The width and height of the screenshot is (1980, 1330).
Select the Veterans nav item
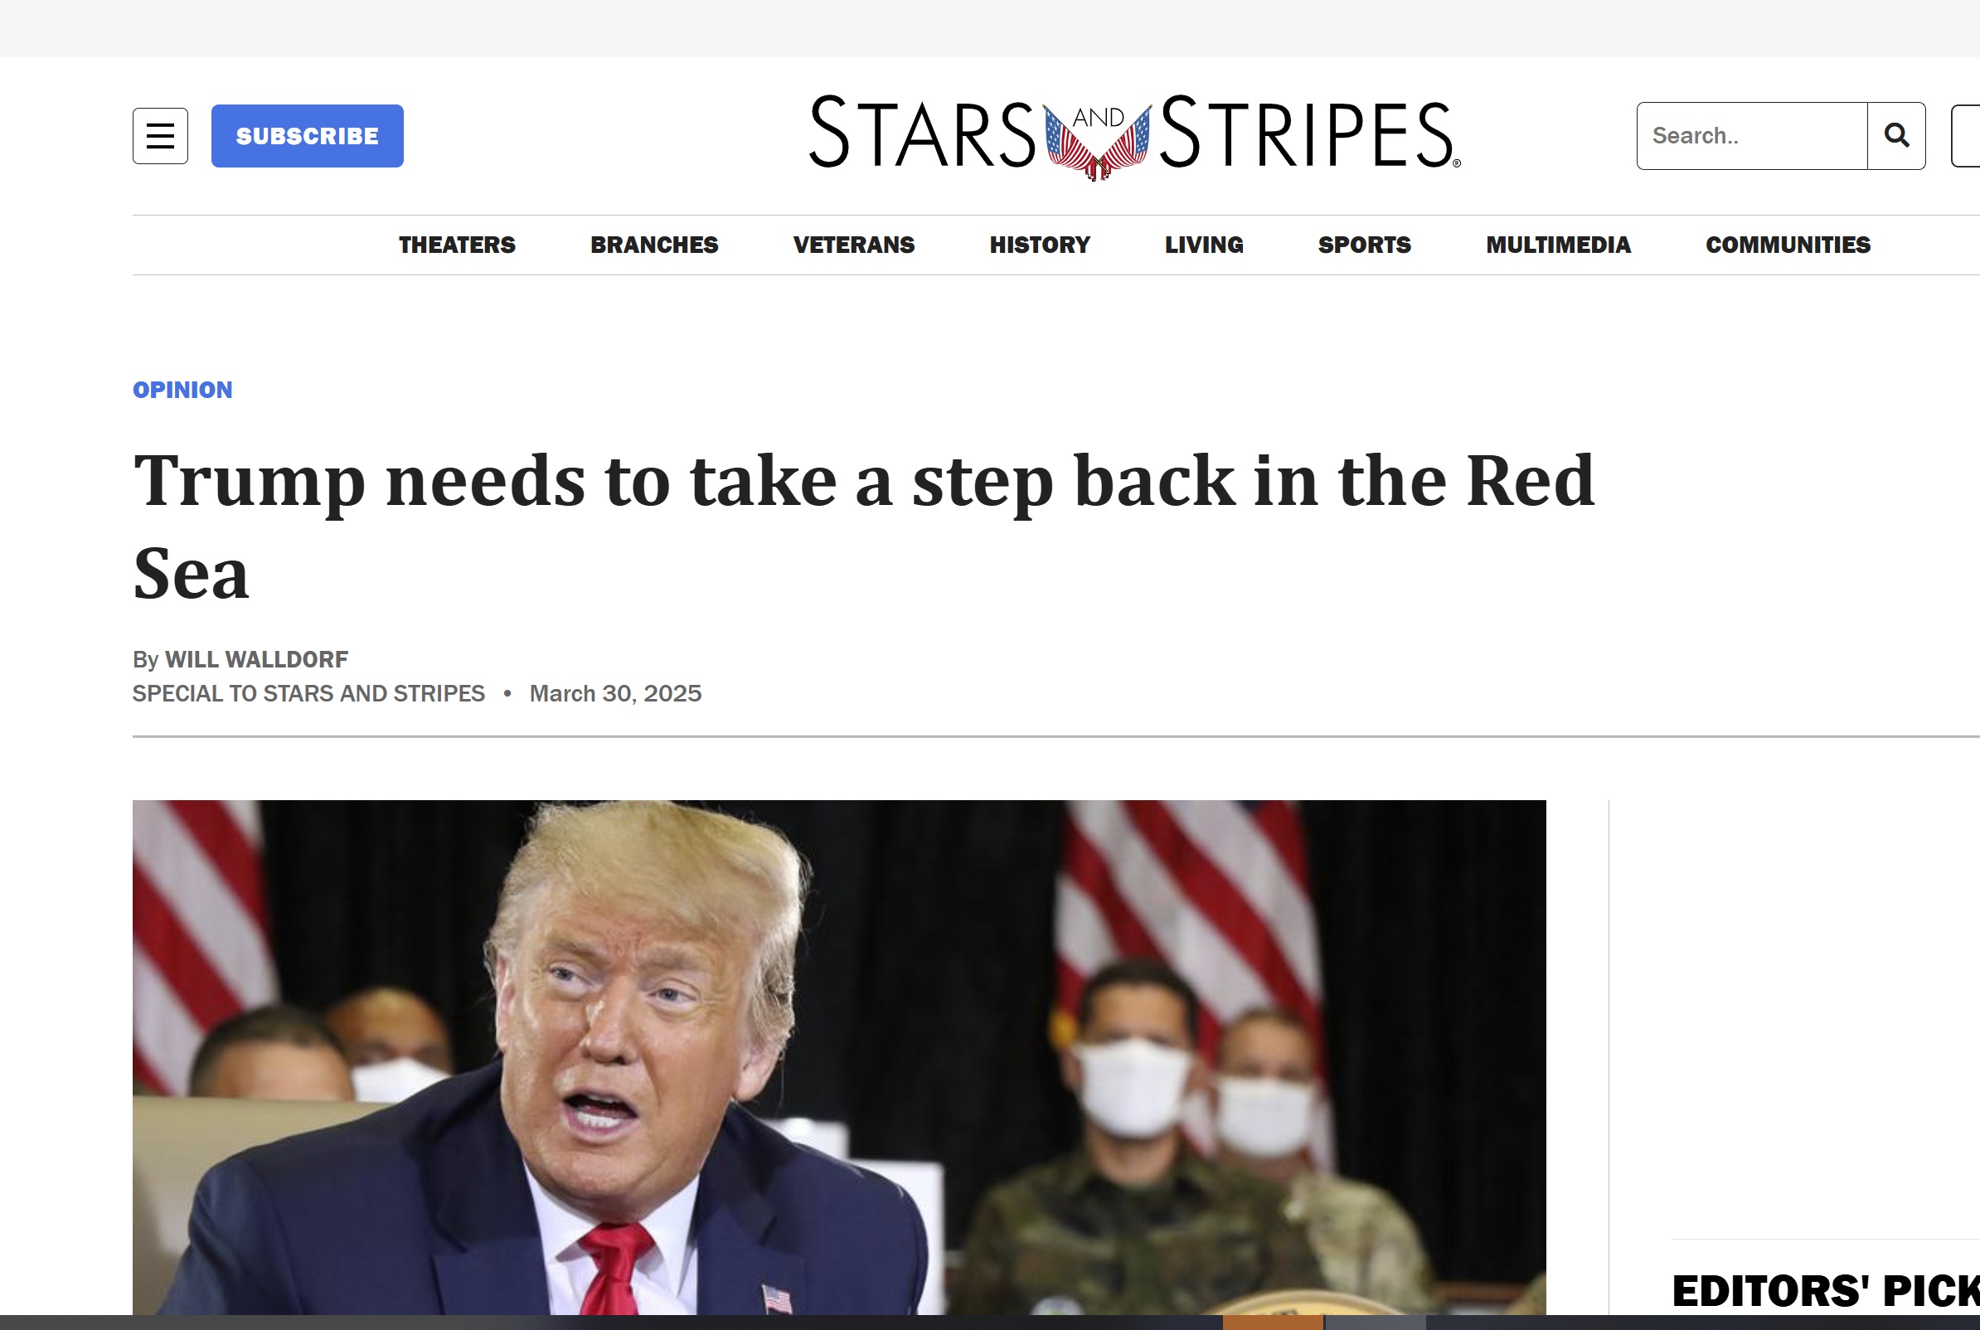pyautogui.click(x=853, y=245)
